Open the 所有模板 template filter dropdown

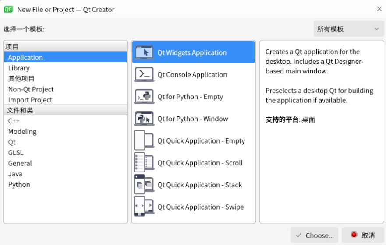tap(348, 29)
